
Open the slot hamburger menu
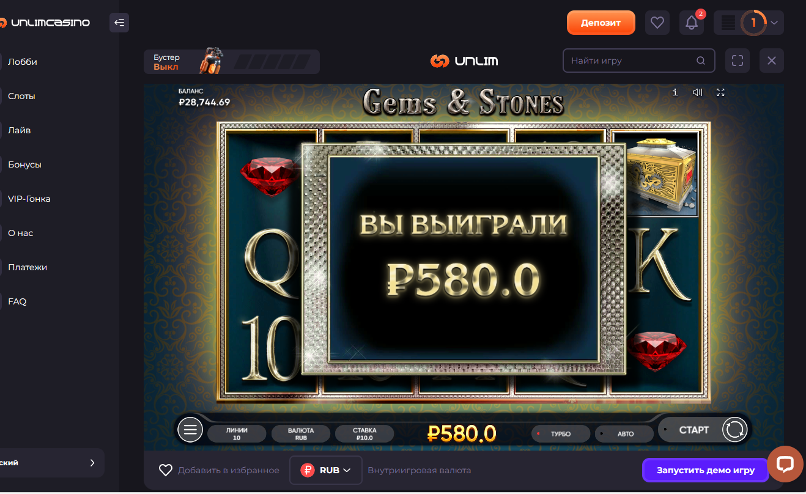[x=190, y=430]
